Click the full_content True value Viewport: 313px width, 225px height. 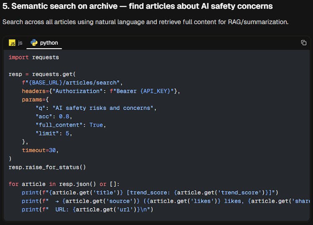click(x=96, y=125)
